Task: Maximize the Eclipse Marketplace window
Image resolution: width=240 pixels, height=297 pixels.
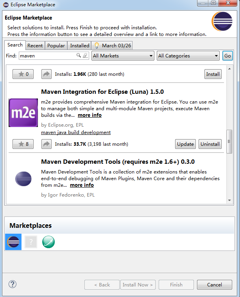Action: [x=213, y=3]
